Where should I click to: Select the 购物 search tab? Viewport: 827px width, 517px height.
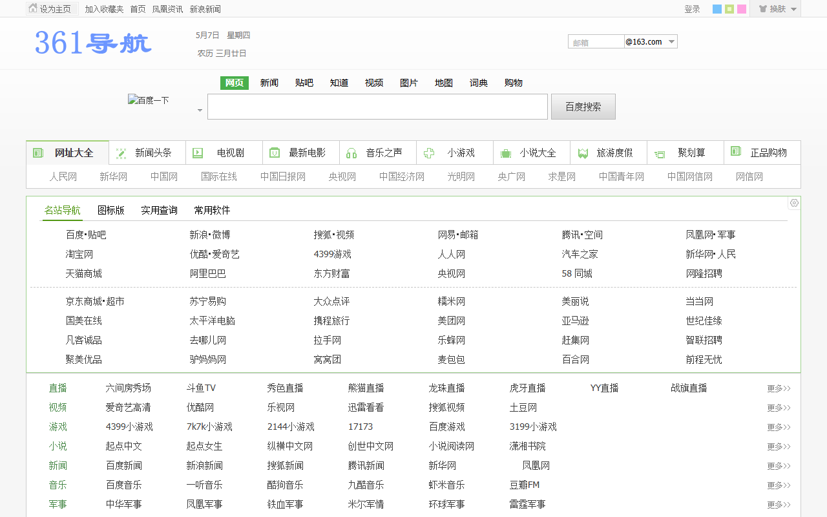point(514,83)
